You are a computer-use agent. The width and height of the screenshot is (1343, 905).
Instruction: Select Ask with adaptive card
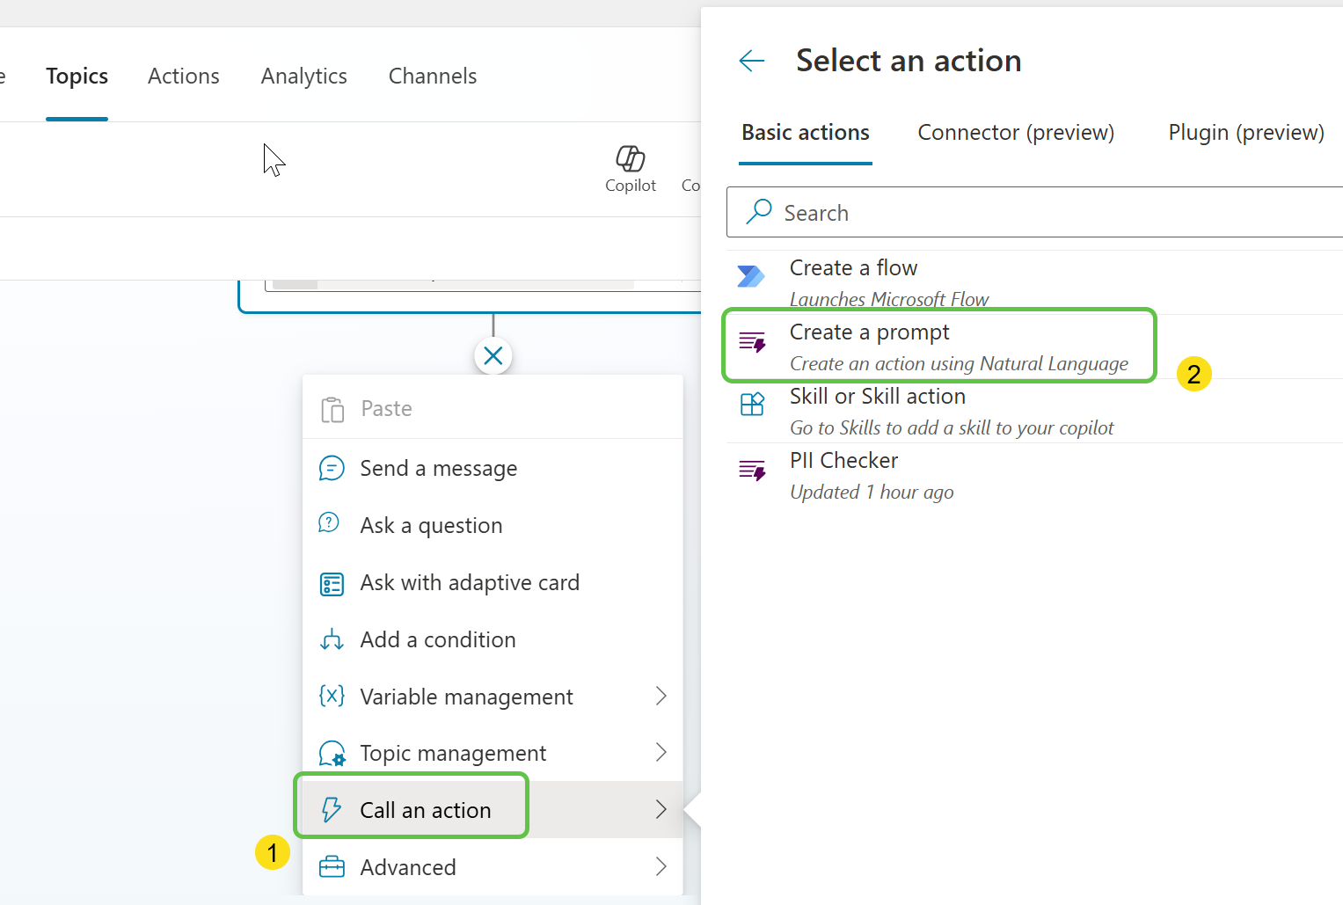click(x=470, y=583)
